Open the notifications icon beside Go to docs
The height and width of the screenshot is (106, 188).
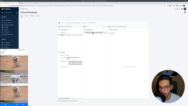[x=182, y=9]
